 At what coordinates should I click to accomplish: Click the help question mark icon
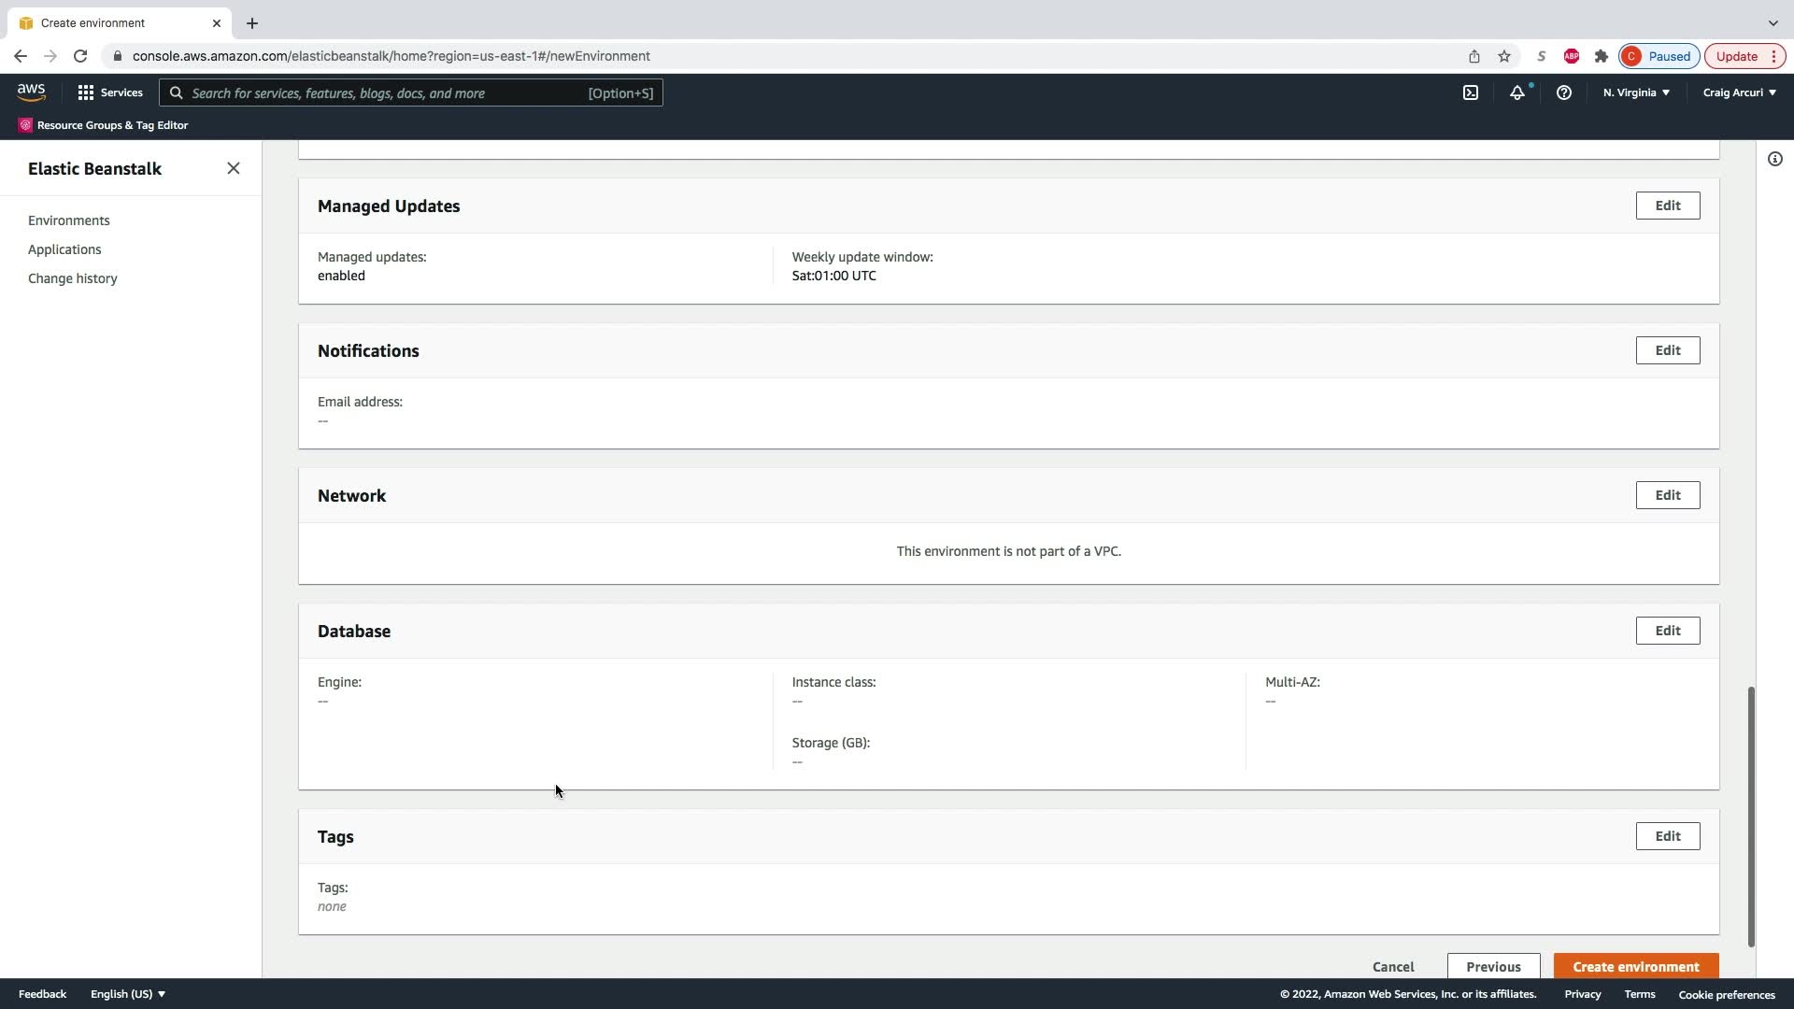[1563, 92]
